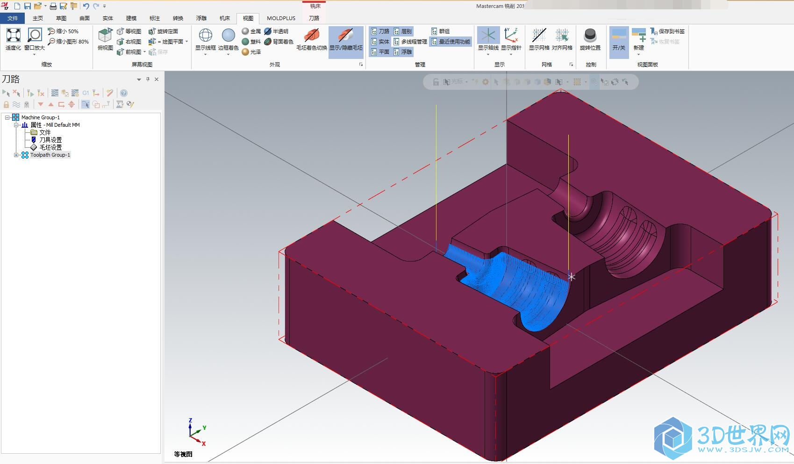Click the 保存到书签 button
The image size is (794, 464).
[667, 31]
